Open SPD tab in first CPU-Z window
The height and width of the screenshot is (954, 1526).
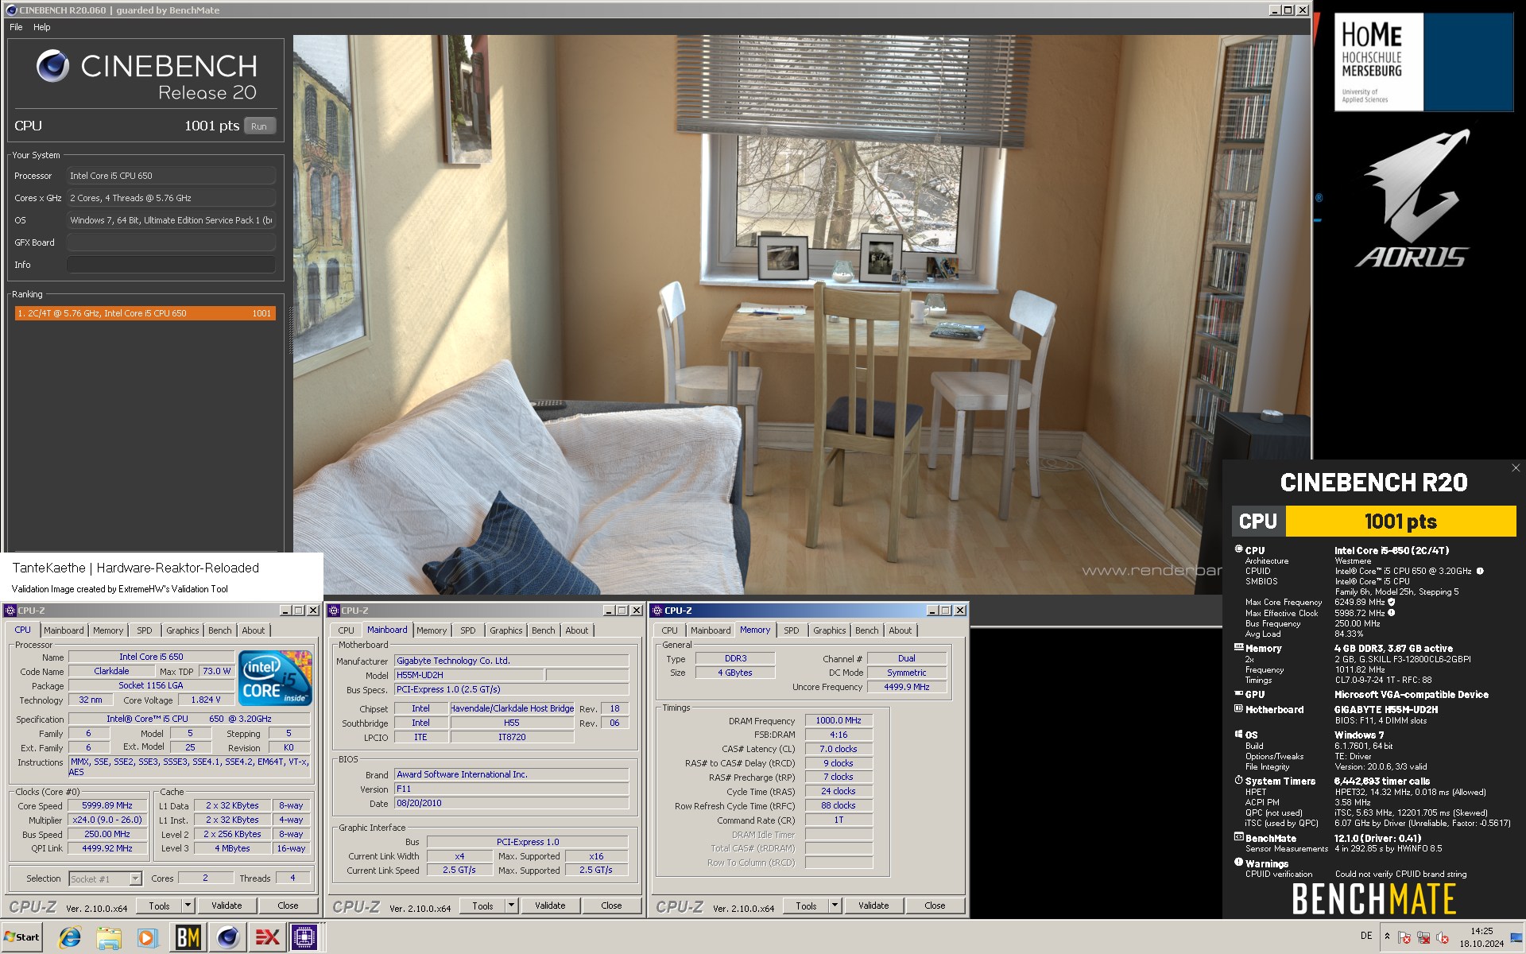144,630
